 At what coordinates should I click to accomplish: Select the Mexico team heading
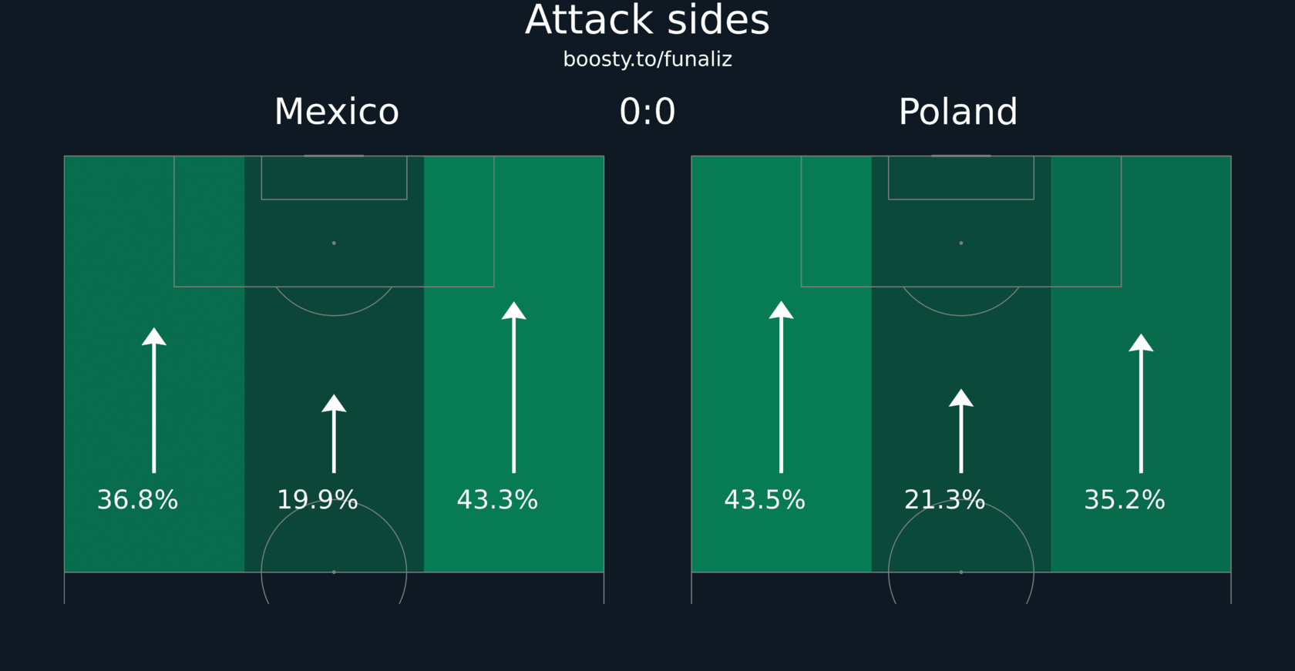[x=337, y=112]
